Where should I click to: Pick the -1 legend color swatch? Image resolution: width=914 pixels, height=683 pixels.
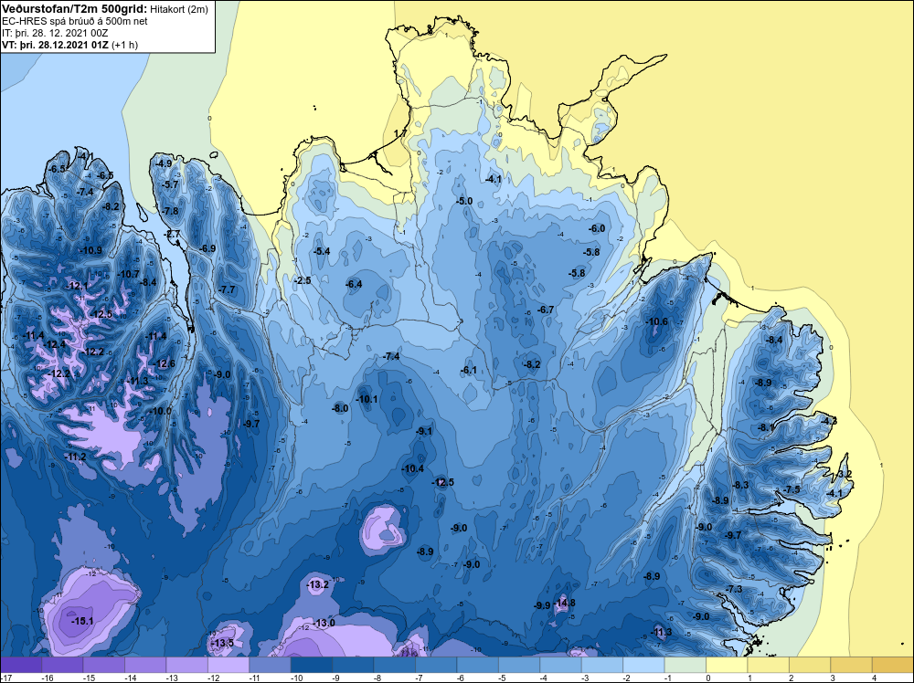coord(685,665)
